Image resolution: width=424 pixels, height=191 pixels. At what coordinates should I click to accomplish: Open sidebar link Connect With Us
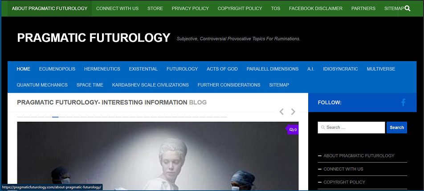(343, 169)
